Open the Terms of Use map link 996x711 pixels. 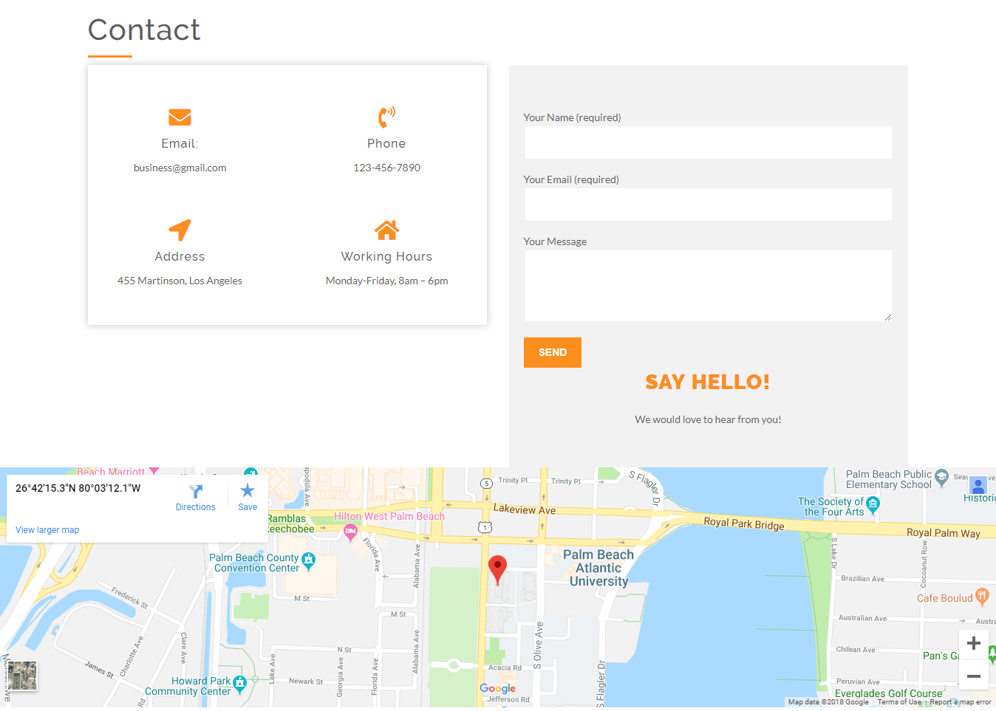899,702
